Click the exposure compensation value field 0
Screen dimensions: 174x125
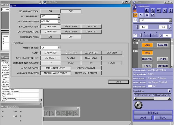(167, 36)
